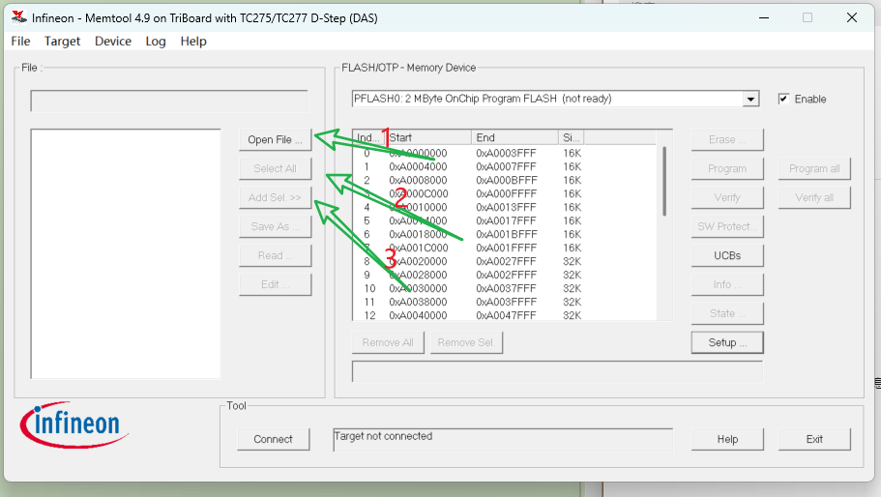
Task: Click the file name input field
Action: pos(169,102)
